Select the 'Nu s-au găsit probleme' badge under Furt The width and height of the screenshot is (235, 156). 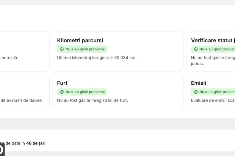(x=82, y=92)
